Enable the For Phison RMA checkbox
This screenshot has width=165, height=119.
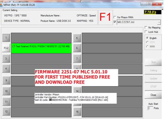pos(115,17)
